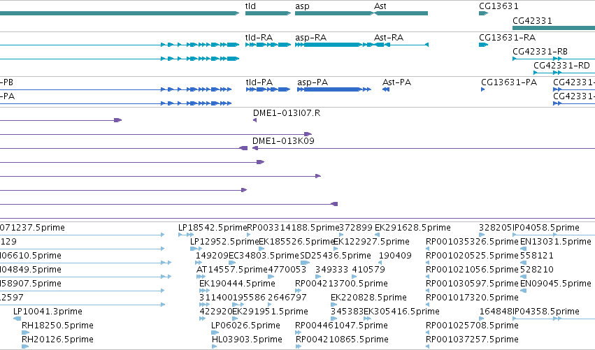
Task: Click the RP001020525.5prime EST label
Action: pyautogui.click(x=472, y=256)
